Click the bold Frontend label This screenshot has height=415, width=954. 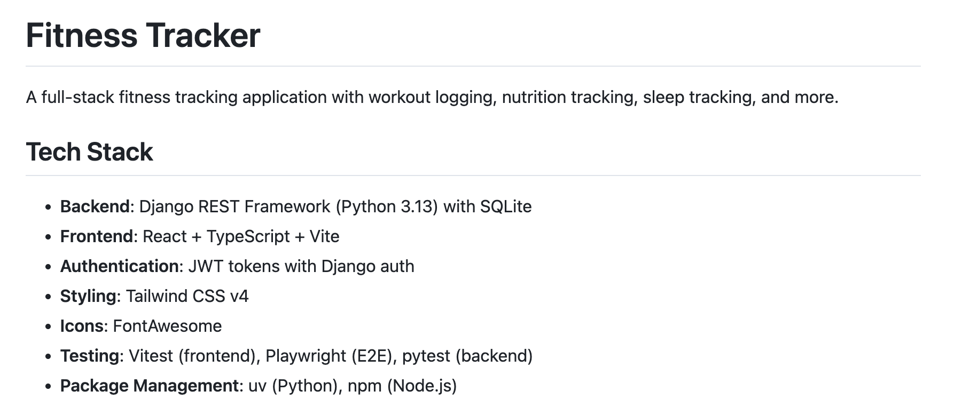97,236
